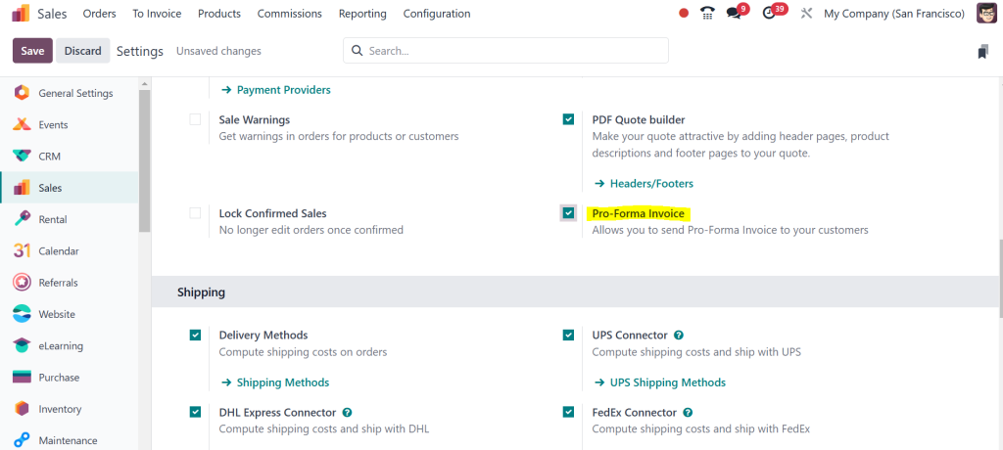1003x450 pixels.
Task: Uncheck the UPS Connector checkbox
Action: point(568,335)
